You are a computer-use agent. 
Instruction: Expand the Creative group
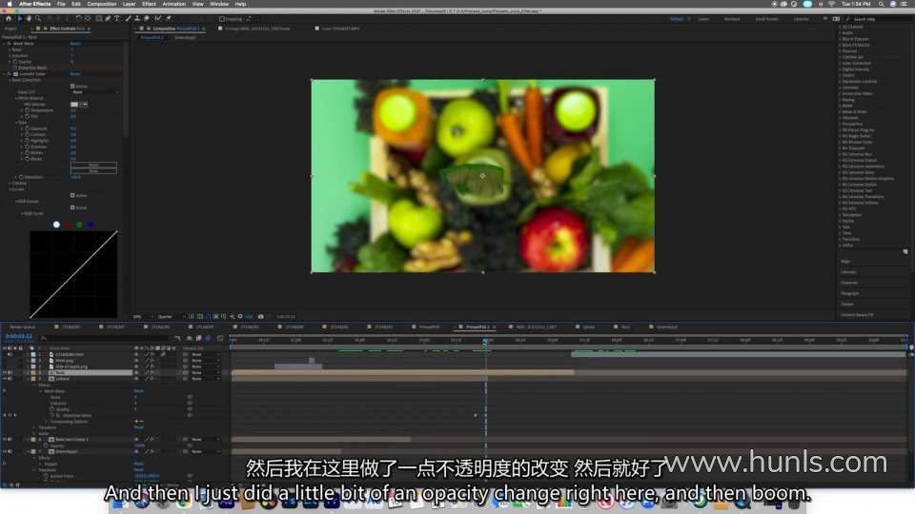pyautogui.click(x=10, y=183)
